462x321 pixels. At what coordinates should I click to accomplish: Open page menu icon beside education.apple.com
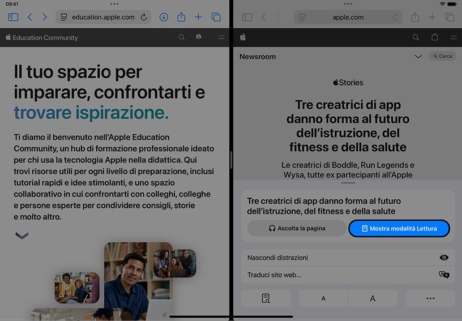coord(63,17)
